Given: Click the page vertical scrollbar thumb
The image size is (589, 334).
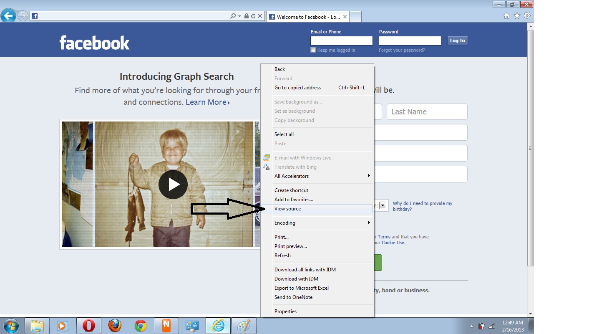Looking at the screenshot, I should [x=530, y=148].
